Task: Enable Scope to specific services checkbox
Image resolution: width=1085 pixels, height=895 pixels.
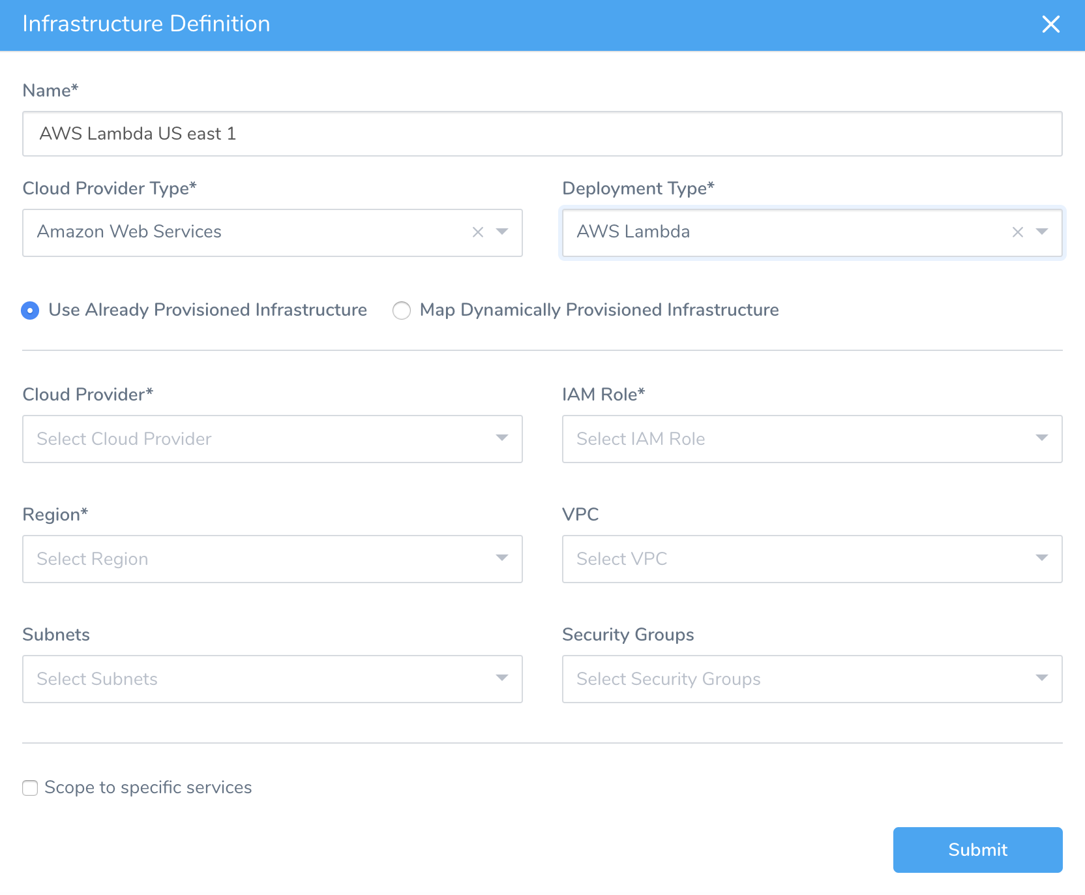Action: 30,788
